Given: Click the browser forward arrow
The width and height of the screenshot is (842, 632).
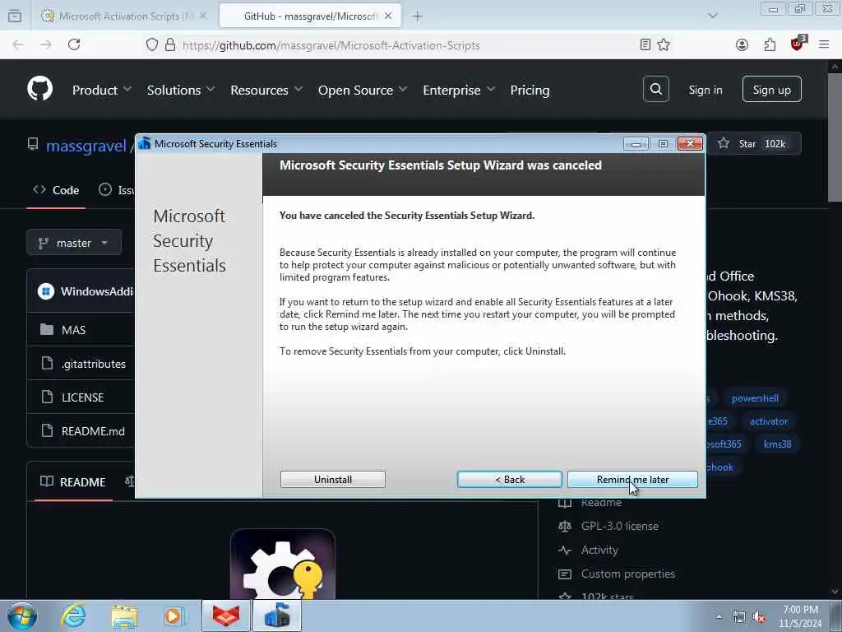Looking at the screenshot, I should tap(46, 44).
